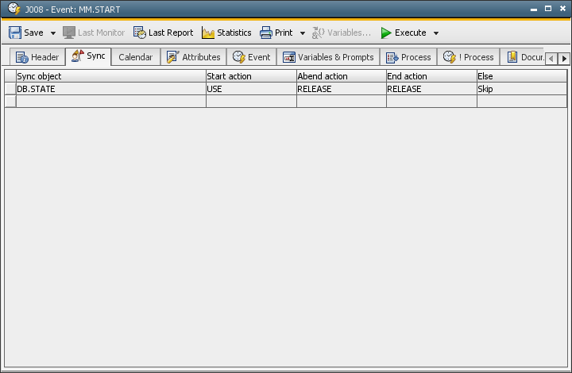This screenshot has height=373, width=572.
Task: Click the Print printer icon
Action: click(x=266, y=33)
